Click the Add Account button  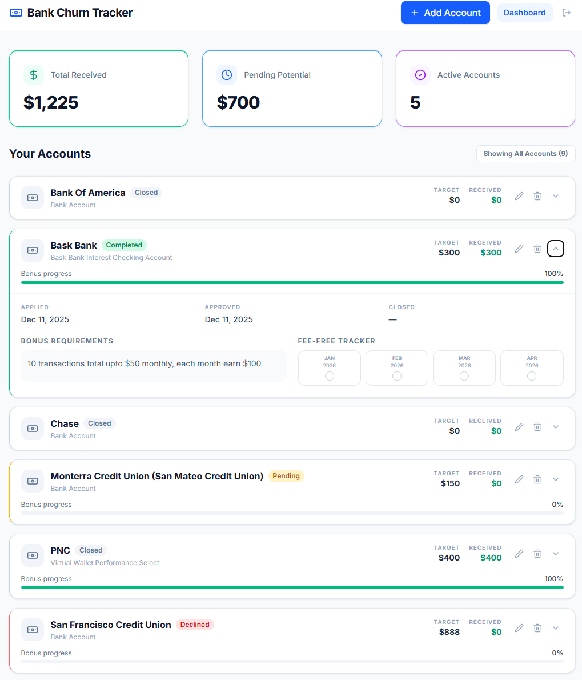click(x=445, y=12)
